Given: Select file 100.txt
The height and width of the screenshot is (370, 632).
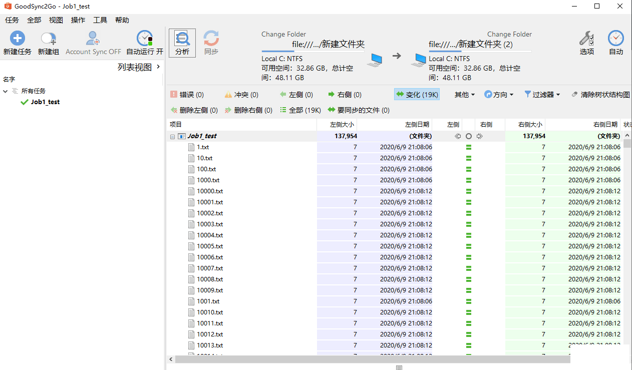Looking at the screenshot, I should 206,169.
